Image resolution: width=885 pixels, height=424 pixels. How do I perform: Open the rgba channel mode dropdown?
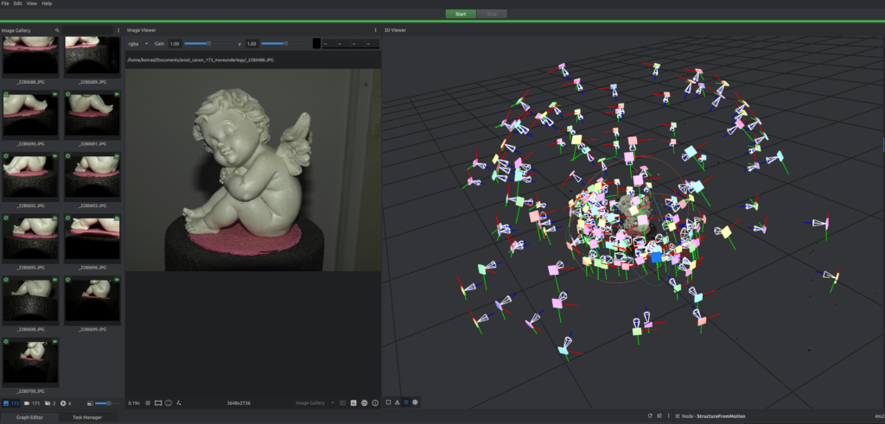(x=138, y=43)
